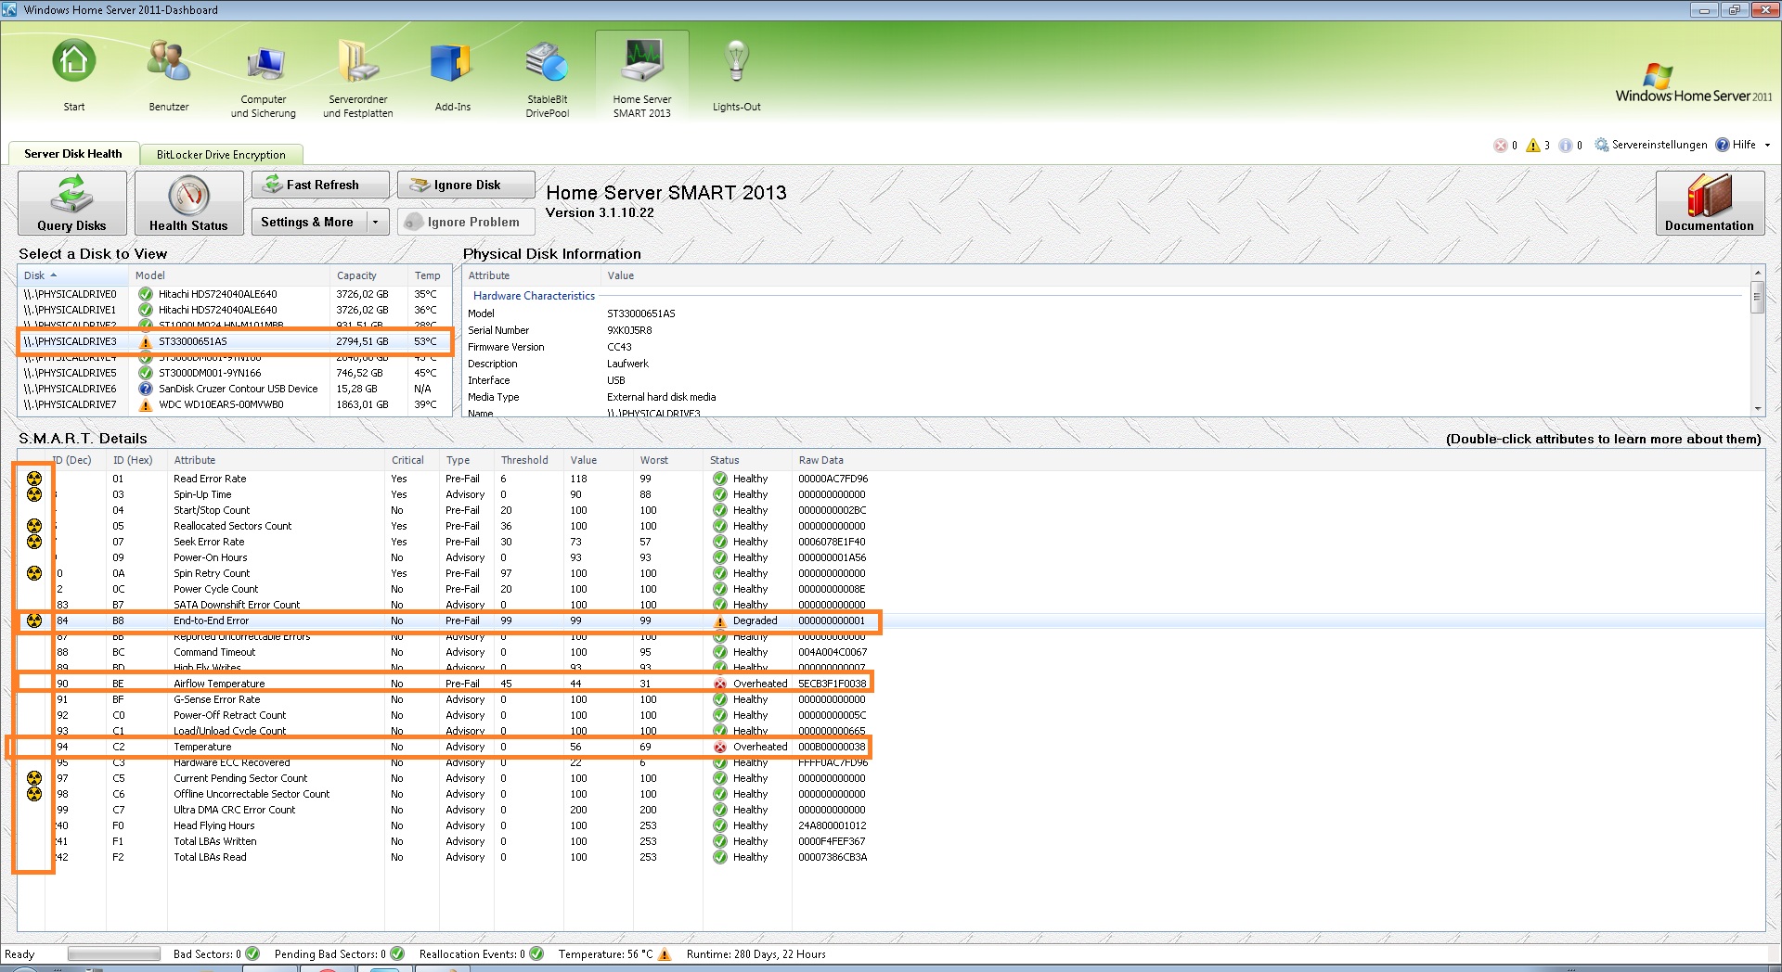Select Current Pending Sector Count row

click(x=891, y=778)
